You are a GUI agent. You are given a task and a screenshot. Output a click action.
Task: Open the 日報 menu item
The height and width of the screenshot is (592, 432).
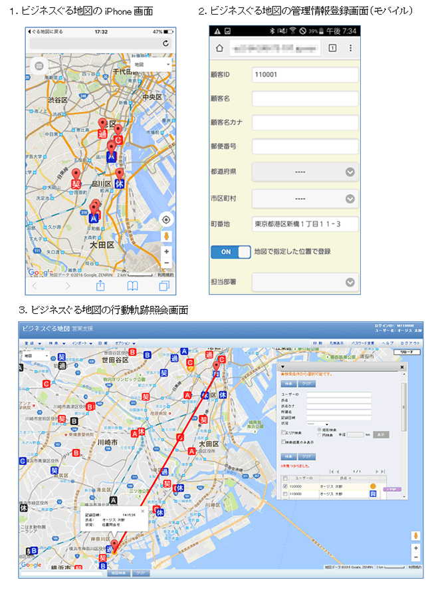tap(103, 343)
